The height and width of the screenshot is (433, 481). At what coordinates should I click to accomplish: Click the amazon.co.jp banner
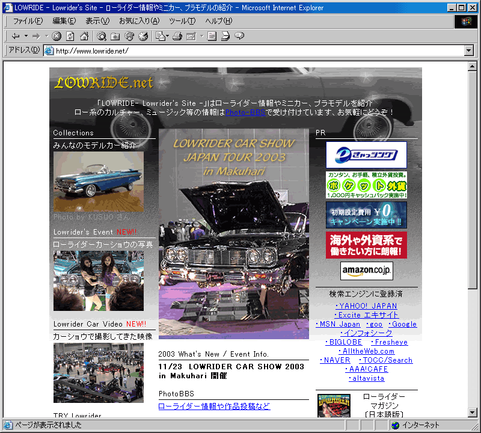coord(367,271)
